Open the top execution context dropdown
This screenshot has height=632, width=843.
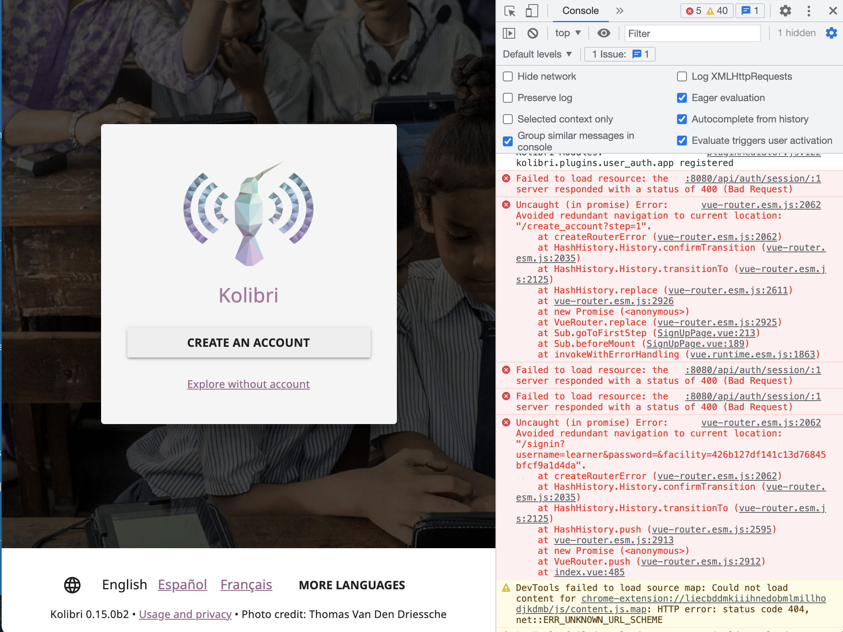pos(567,33)
